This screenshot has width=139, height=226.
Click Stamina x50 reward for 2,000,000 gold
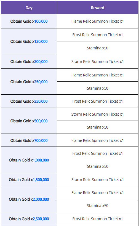pyautogui.click(x=98, y=206)
